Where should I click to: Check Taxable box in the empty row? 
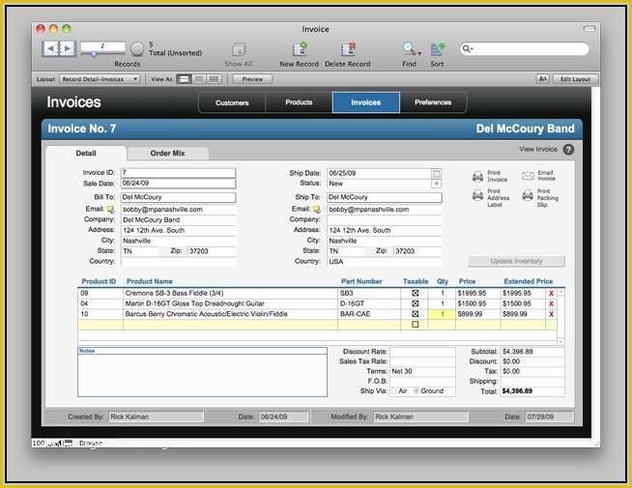click(x=416, y=325)
